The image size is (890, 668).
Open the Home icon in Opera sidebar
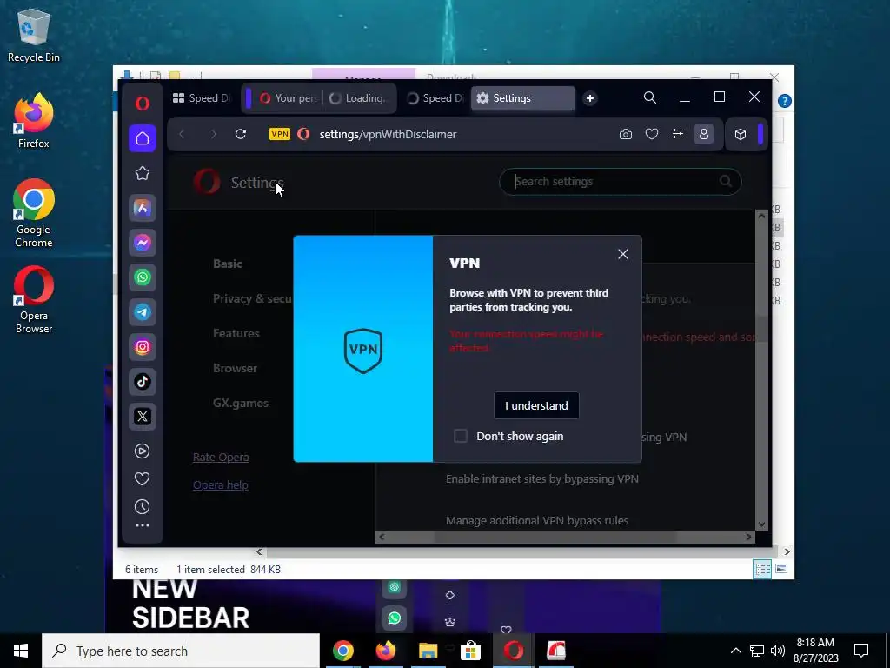tap(143, 138)
